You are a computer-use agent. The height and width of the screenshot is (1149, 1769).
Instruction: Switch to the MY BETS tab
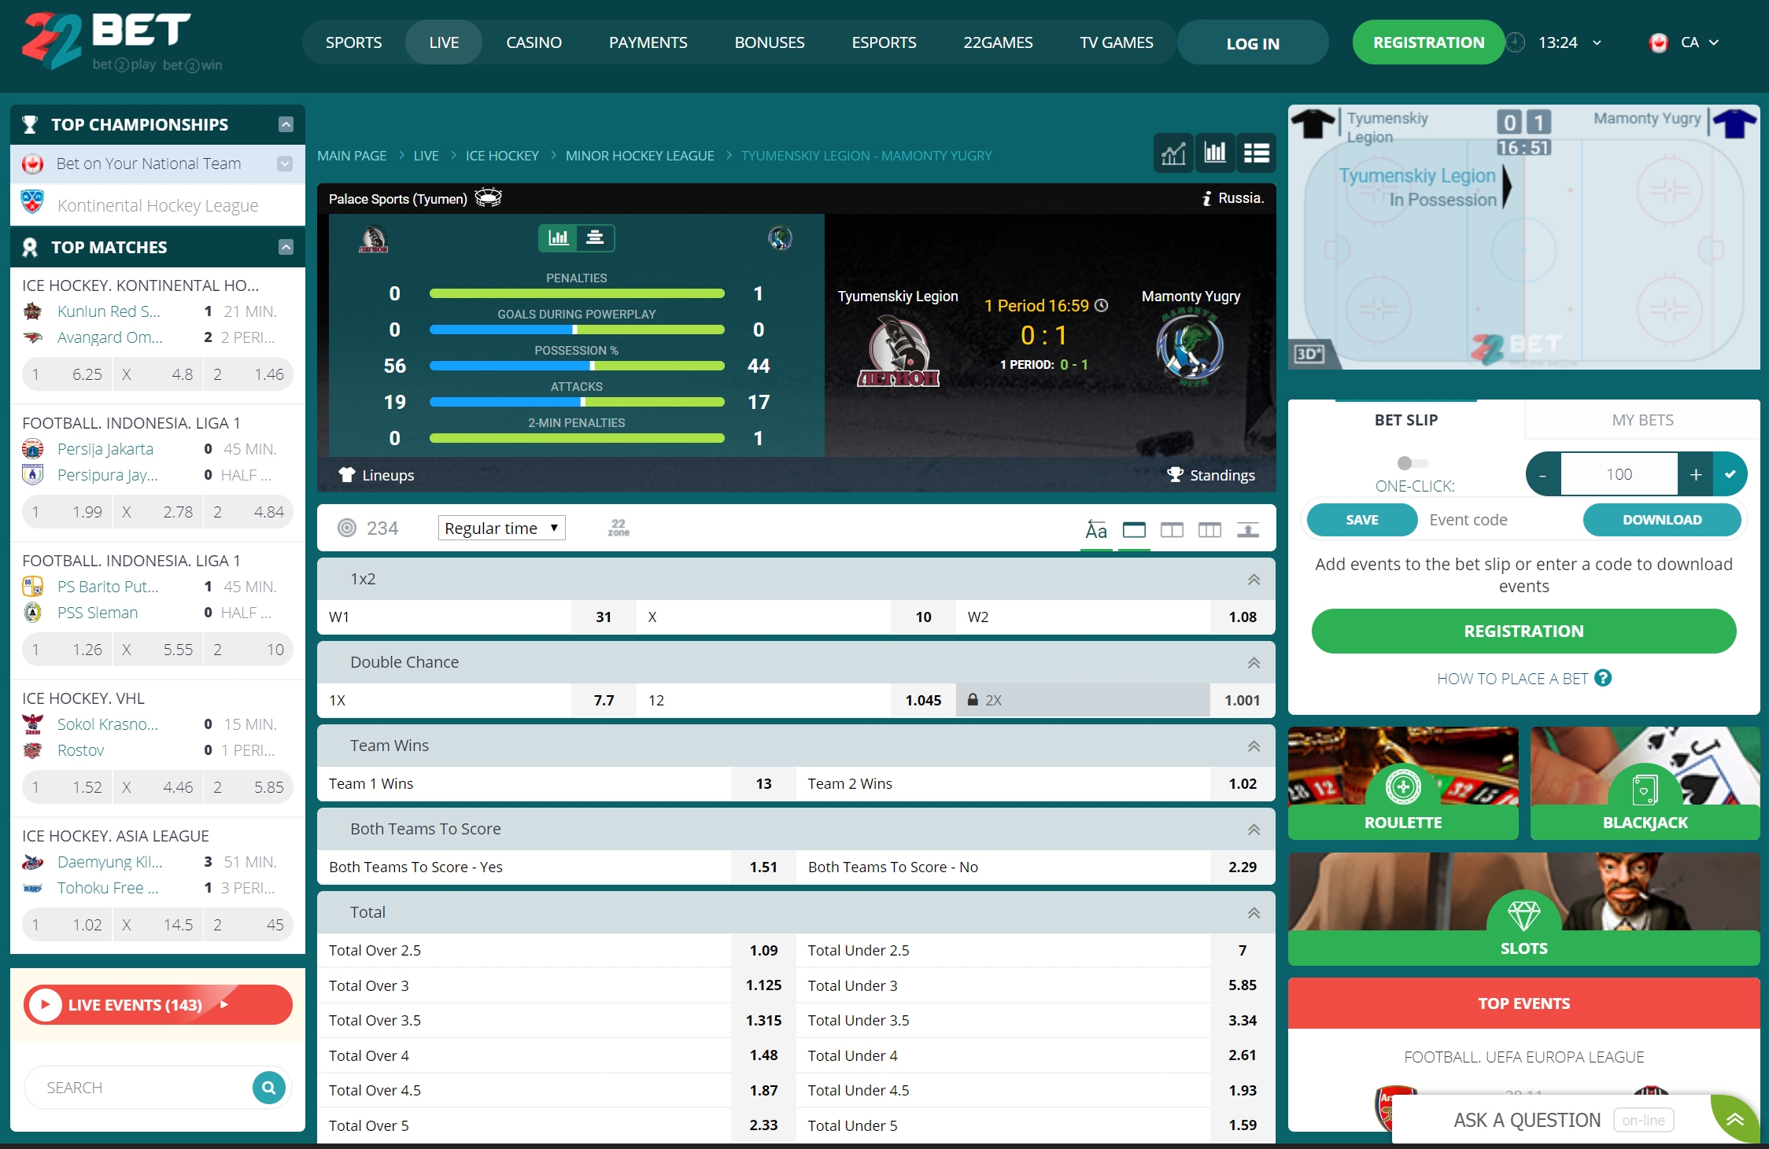point(1642,420)
